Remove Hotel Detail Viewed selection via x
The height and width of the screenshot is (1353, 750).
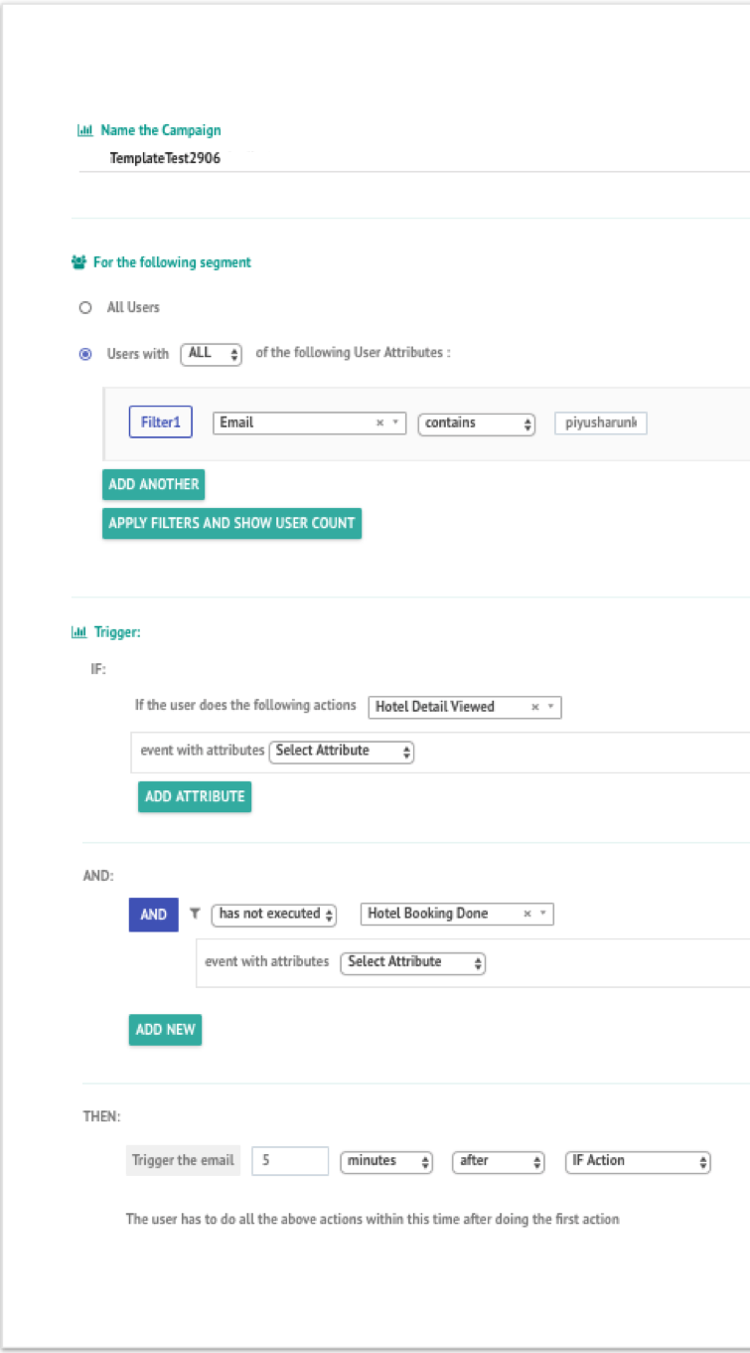pos(535,707)
